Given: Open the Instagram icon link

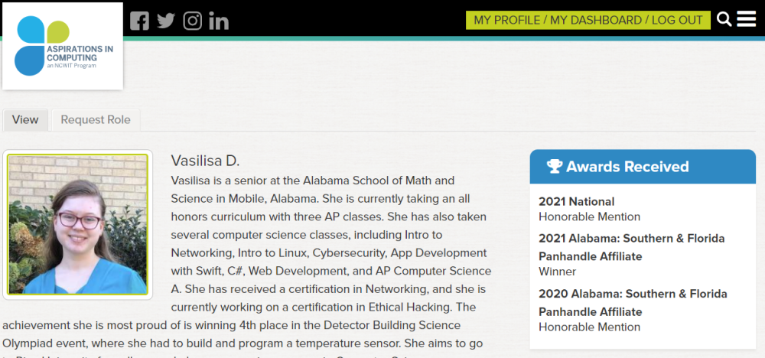Looking at the screenshot, I should (x=193, y=21).
